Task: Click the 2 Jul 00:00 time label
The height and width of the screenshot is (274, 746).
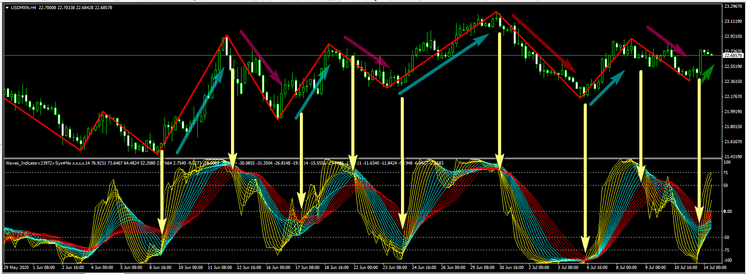Action: [539, 268]
